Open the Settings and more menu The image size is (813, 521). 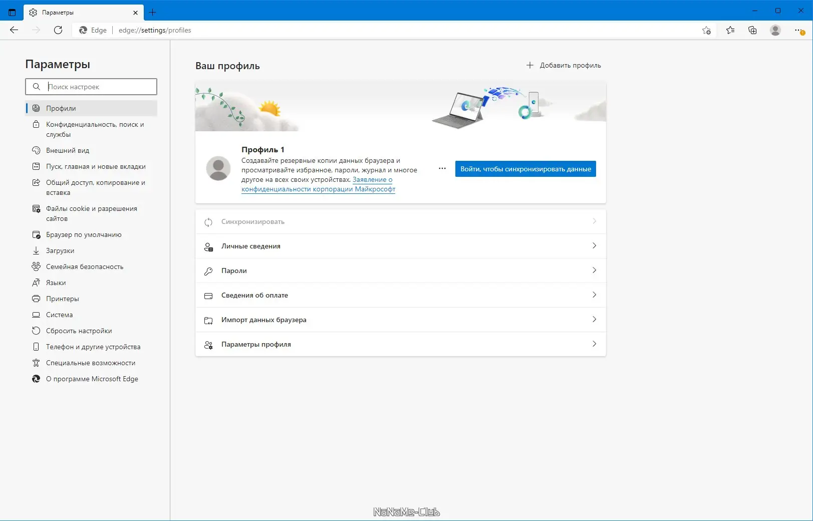[x=799, y=30]
